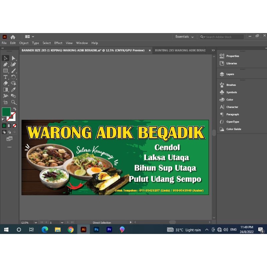Select the Direct Selection tool
The image size is (267, 267).
point(14,58)
